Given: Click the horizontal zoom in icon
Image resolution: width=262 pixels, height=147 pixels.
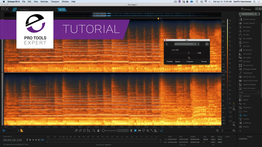Looking at the screenshot, I should tap(234, 131).
